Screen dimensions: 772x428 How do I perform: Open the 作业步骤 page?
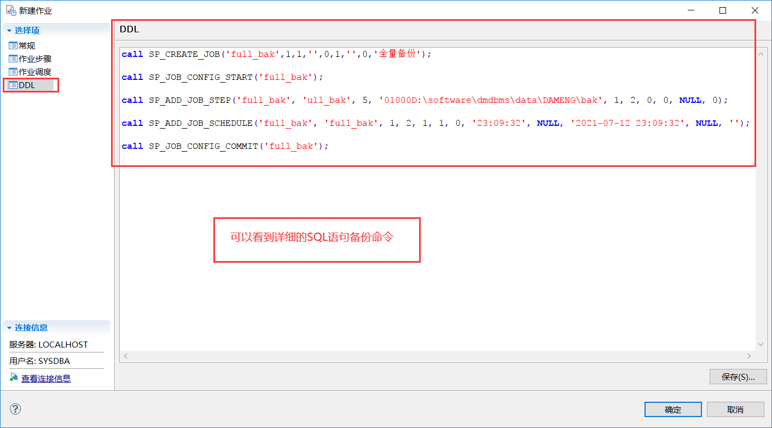tap(35, 59)
